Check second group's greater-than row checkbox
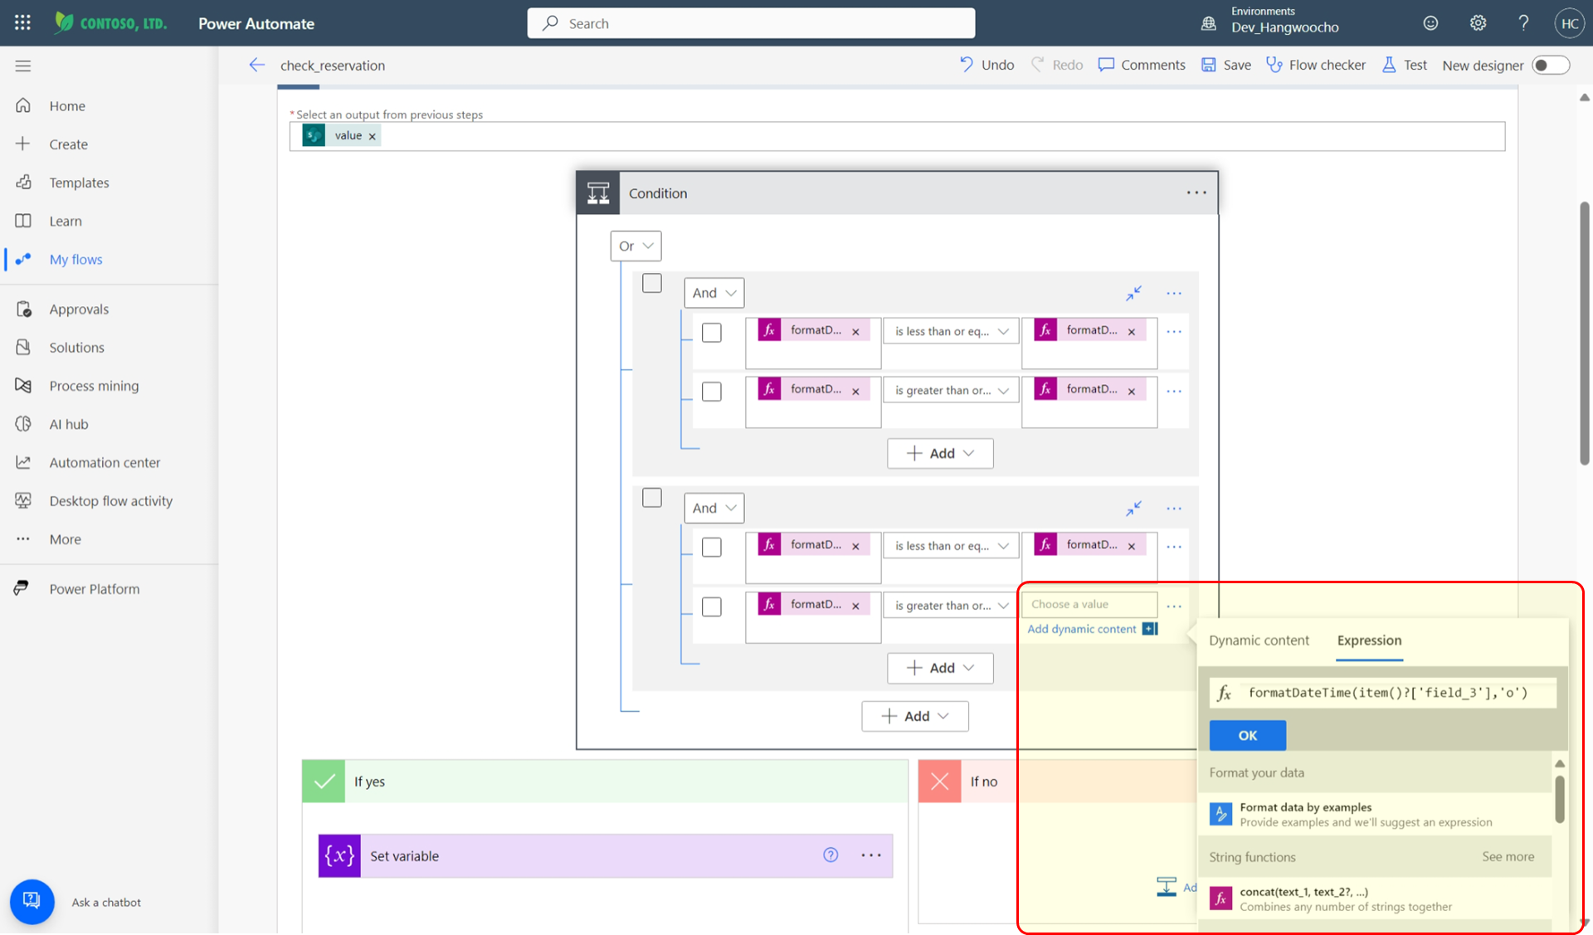 point(711,606)
